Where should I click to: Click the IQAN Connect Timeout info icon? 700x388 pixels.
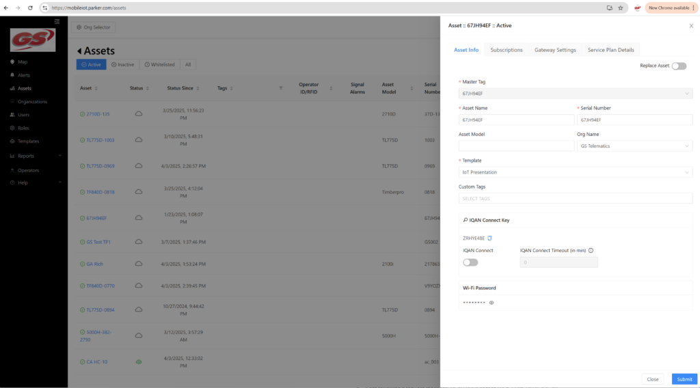(591, 251)
